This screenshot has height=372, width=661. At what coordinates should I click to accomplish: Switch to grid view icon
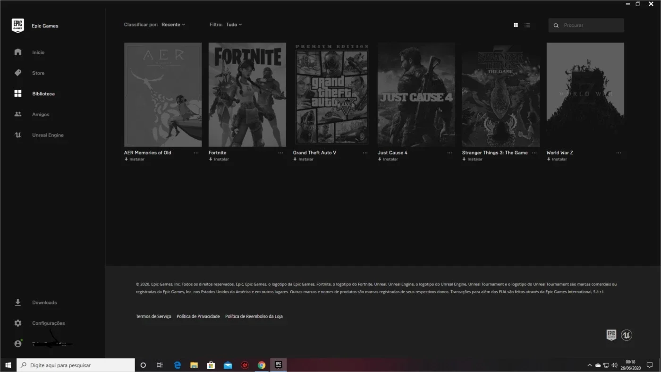[x=516, y=25]
